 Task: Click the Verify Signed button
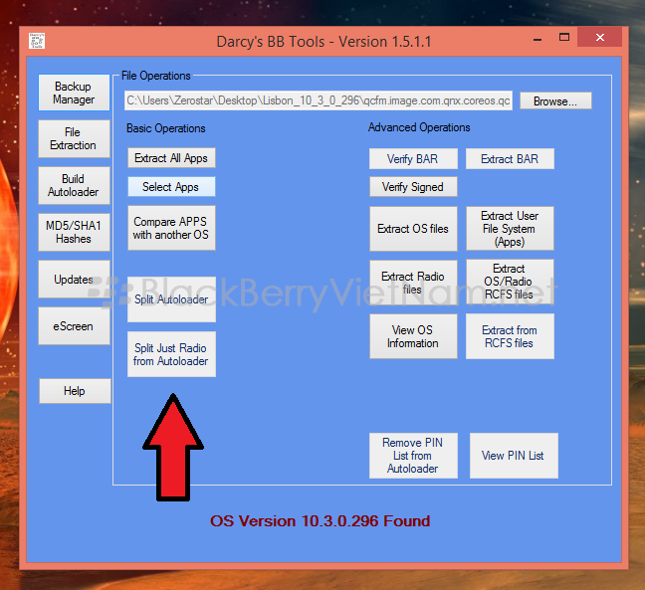(413, 187)
